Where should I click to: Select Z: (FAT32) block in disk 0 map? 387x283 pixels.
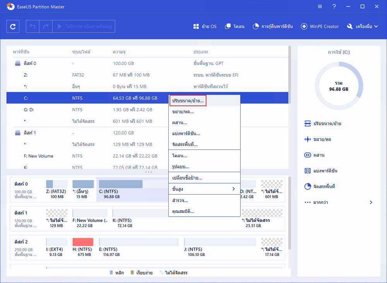click(x=57, y=190)
